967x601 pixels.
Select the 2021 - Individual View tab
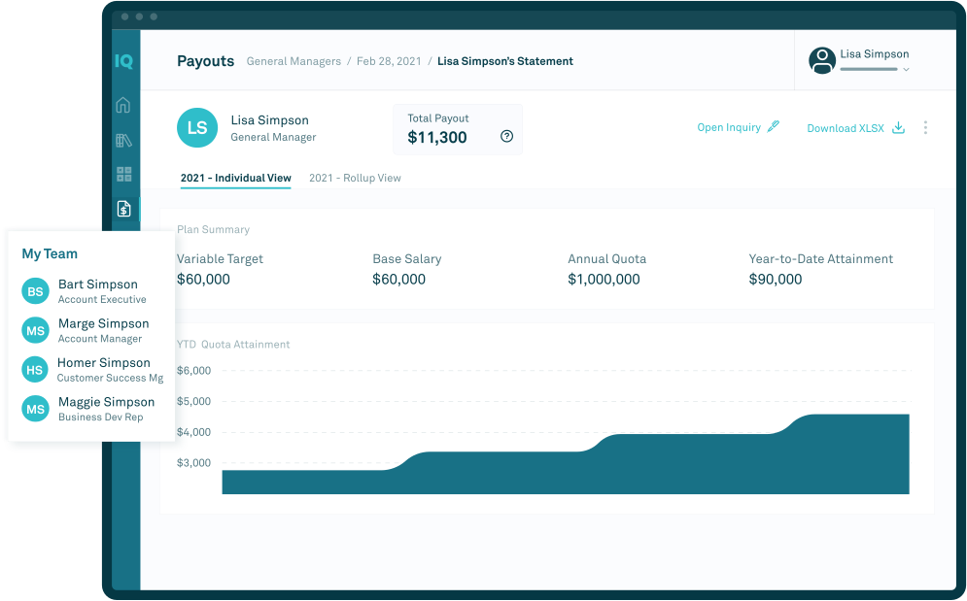point(235,178)
